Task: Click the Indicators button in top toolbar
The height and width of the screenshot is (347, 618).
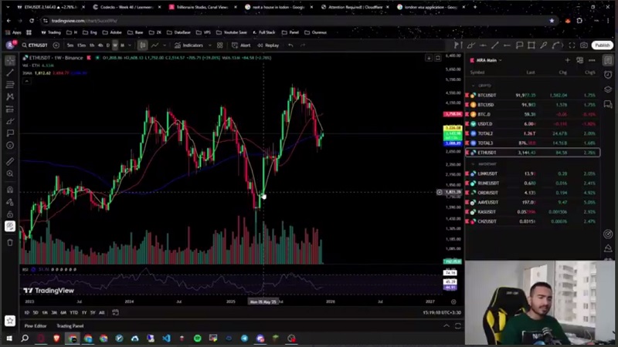Action: [x=188, y=45]
